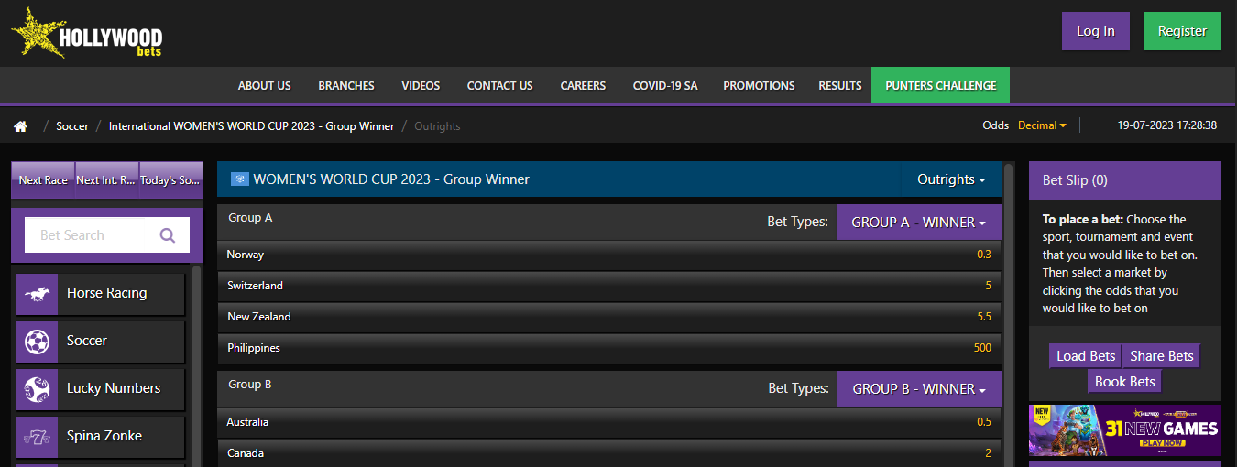1237x467 pixels.
Task: Open the ABOUT US menu
Action: pos(265,86)
